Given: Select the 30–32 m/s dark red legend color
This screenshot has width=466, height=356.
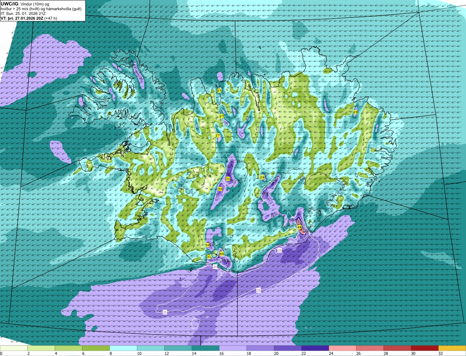Looking at the screenshot, I should point(425,348).
